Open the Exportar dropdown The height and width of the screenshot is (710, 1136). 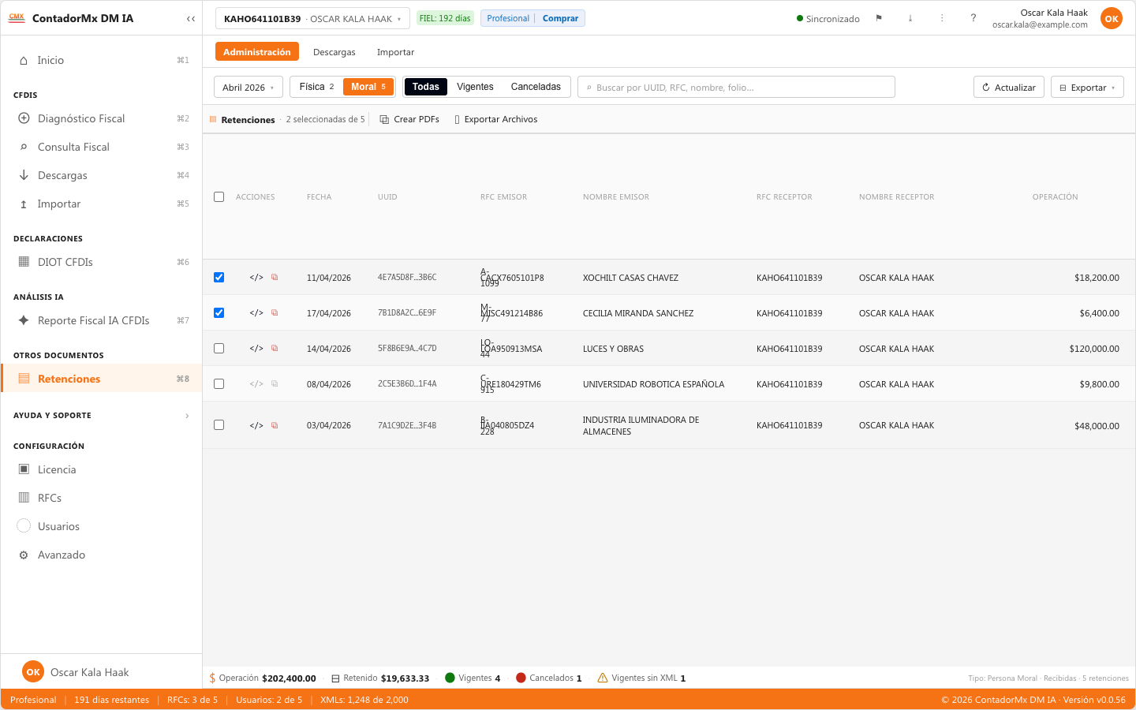[x=1087, y=87]
